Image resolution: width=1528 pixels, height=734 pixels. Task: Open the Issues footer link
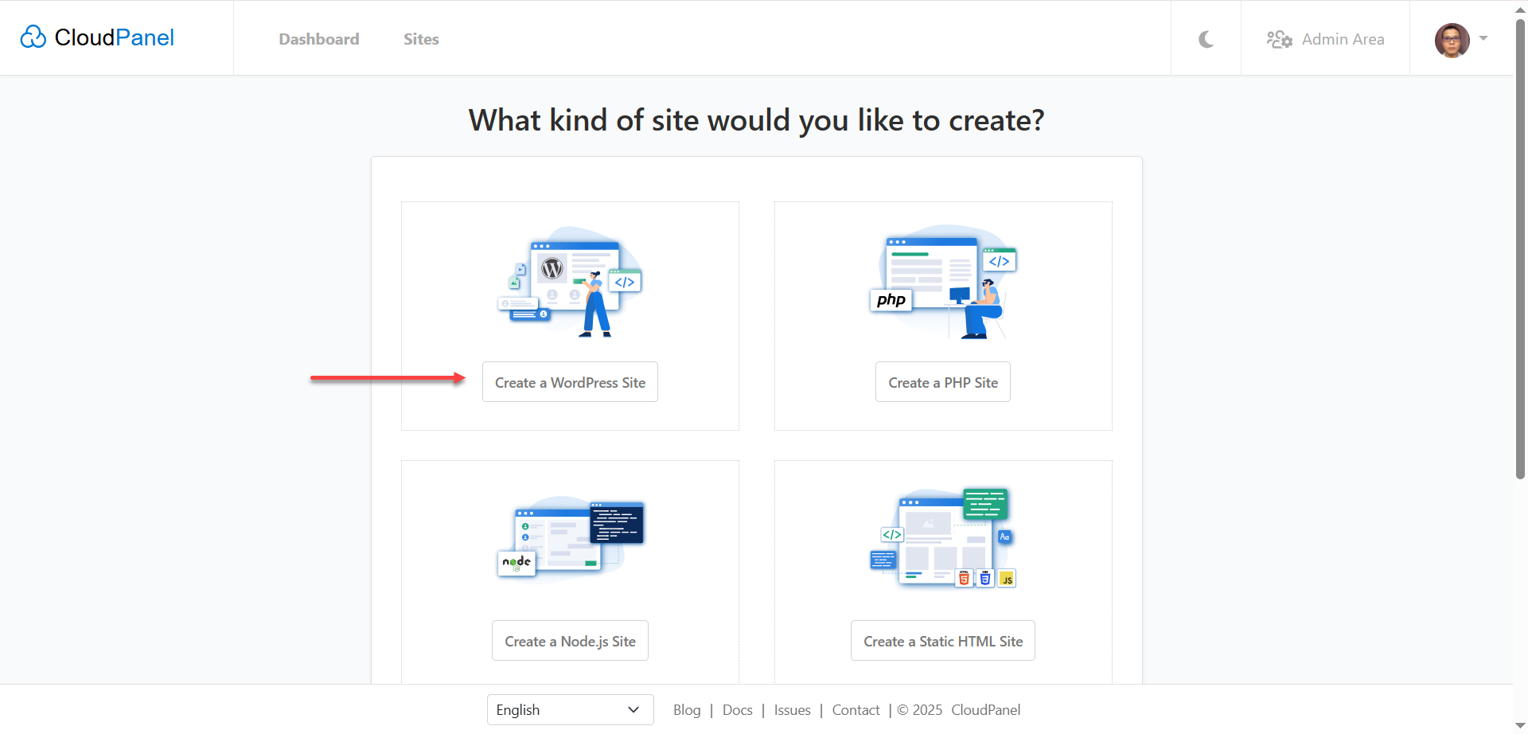[792, 709]
